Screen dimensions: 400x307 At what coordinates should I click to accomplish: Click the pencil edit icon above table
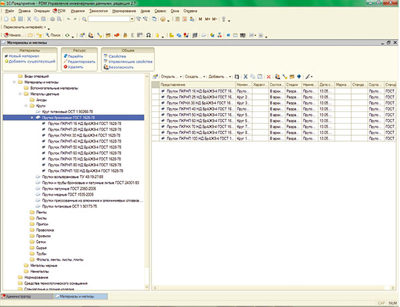click(309, 77)
